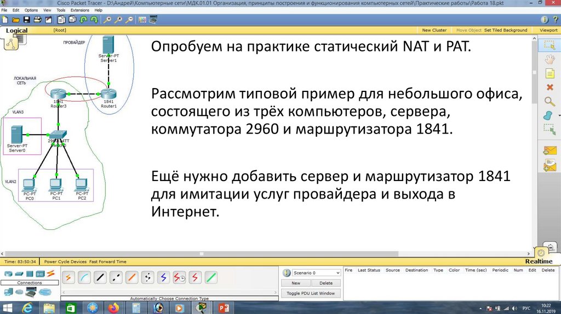Select the WAN Emulation cloud category
The height and width of the screenshot is (314, 561).
19,292
